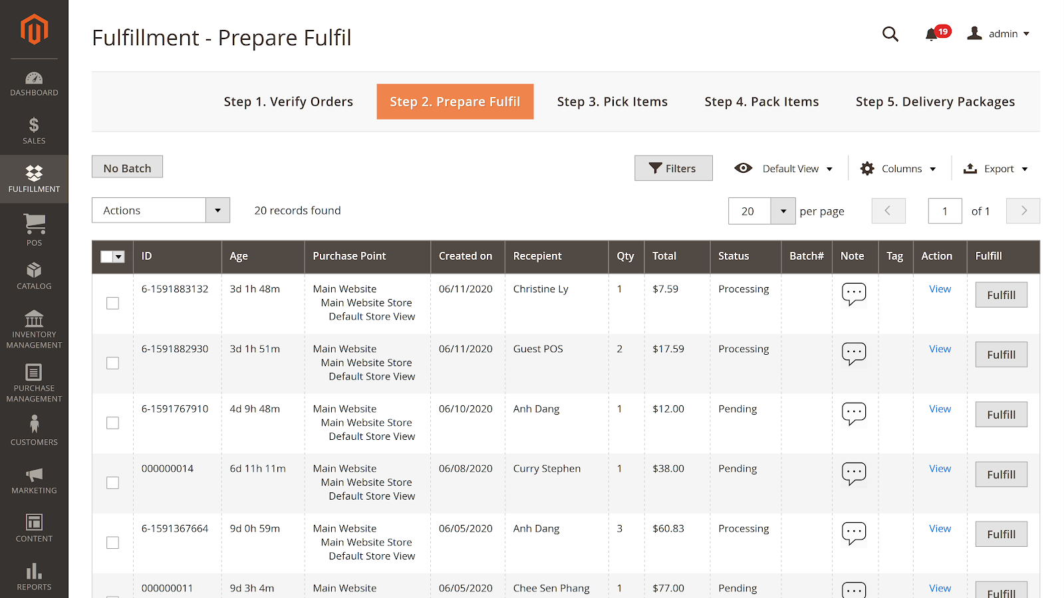Click the search magnifier icon
The image size is (1064, 598).
click(890, 35)
